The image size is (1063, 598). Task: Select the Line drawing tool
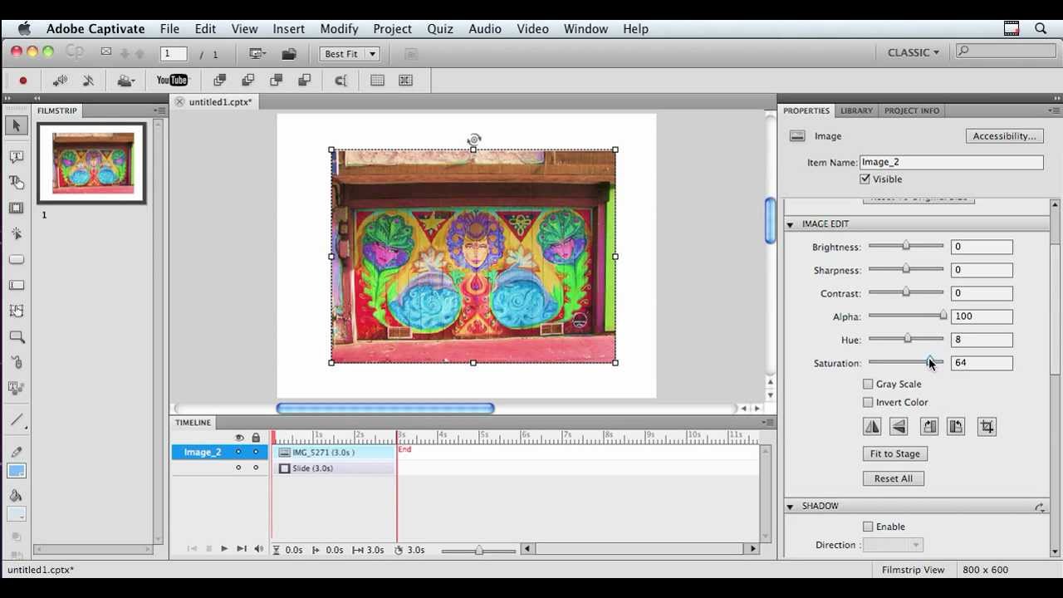point(16,420)
